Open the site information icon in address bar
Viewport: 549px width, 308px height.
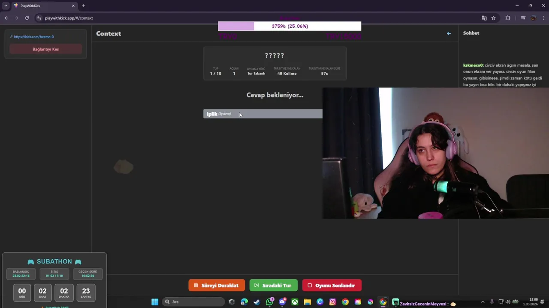pyautogui.click(x=39, y=18)
